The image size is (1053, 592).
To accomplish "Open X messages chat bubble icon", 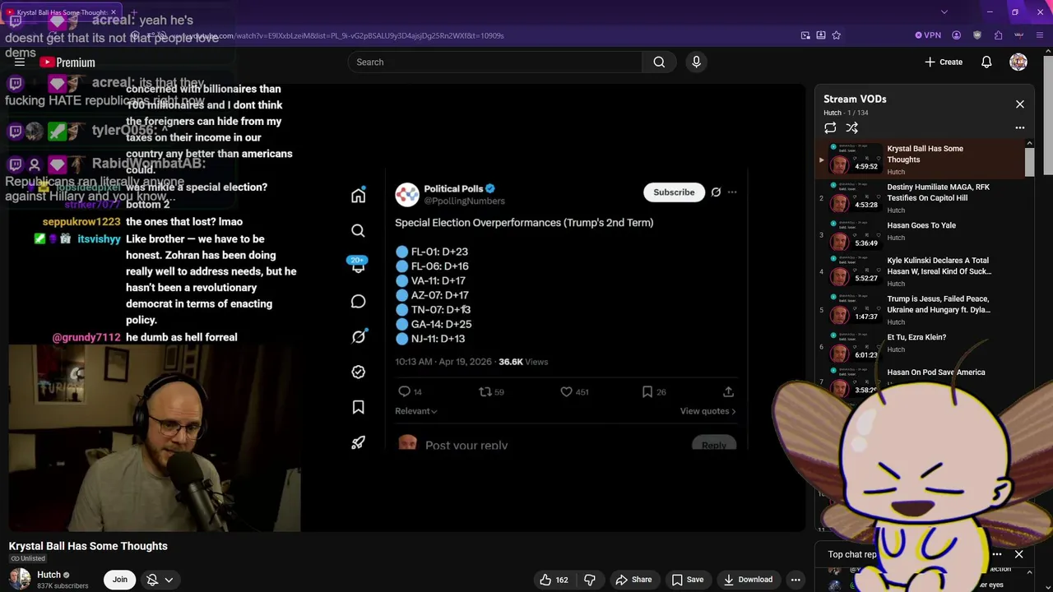I will [x=358, y=302].
